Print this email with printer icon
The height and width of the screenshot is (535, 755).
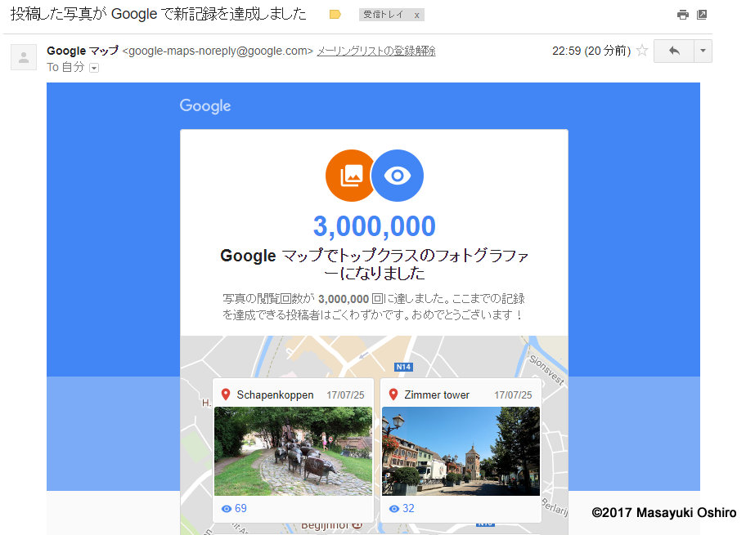(x=683, y=15)
